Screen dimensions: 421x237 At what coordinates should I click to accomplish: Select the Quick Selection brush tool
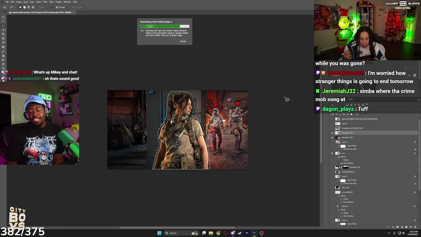(x=3, y=30)
